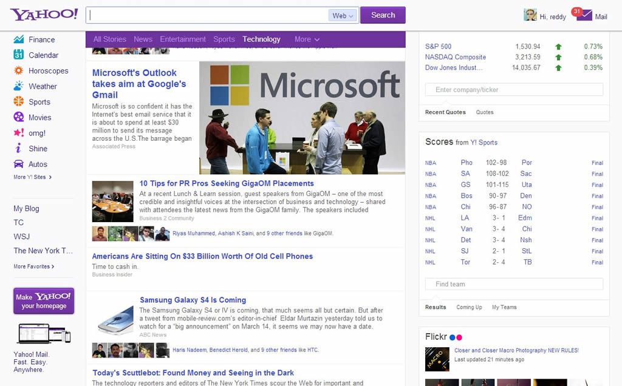Open Weather via its cloud icon
The image size is (622, 386).
click(19, 86)
